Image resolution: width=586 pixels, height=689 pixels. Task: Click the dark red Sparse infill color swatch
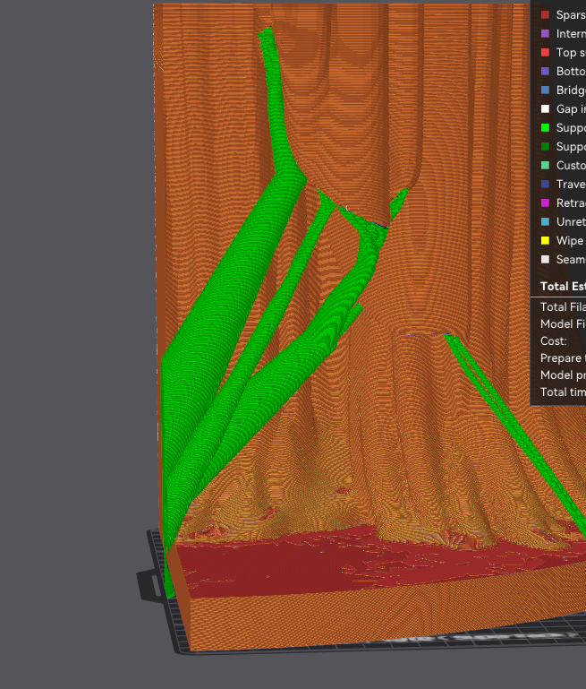point(545,15)
